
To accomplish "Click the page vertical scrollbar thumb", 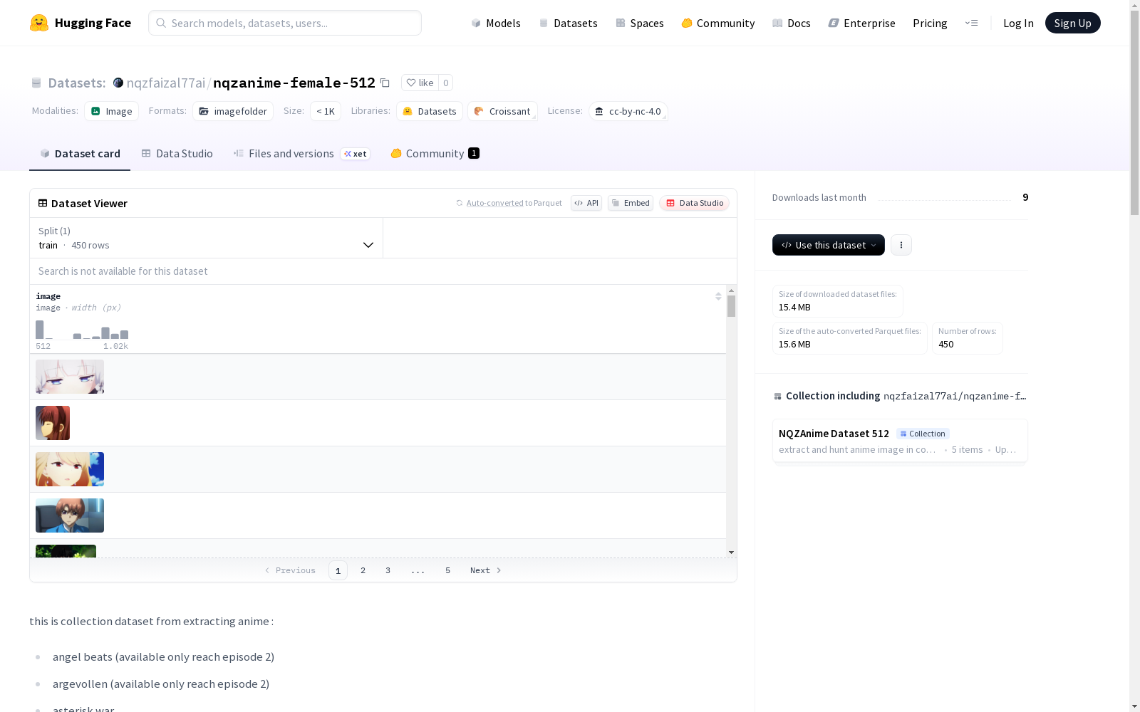I will coord(1134,112).
